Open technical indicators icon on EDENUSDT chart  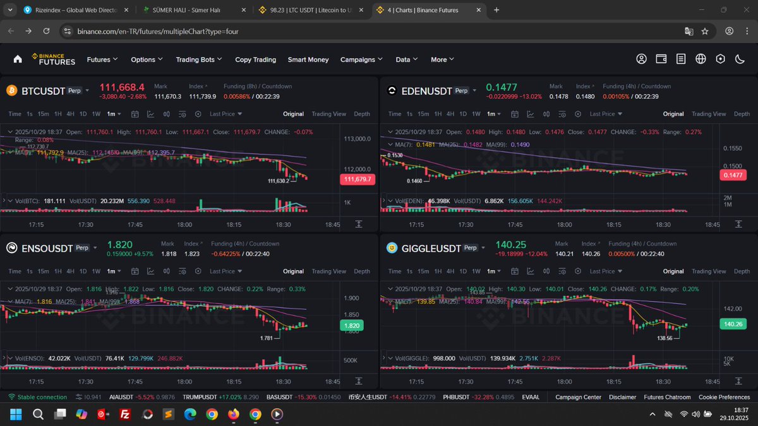click(531, 114)
